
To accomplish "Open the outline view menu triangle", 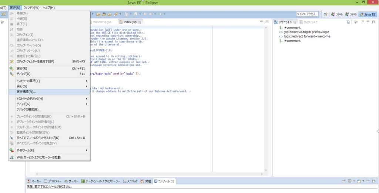I will 363,21.
